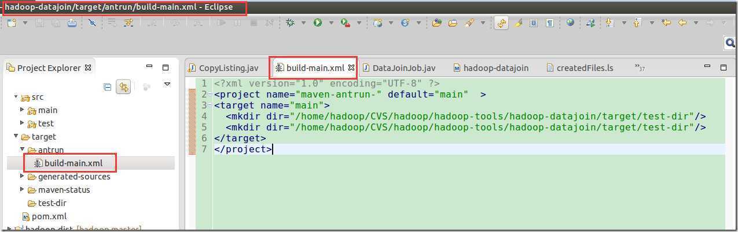Click the New Servlet icon

pyautogui.click(x=405, y=23)
